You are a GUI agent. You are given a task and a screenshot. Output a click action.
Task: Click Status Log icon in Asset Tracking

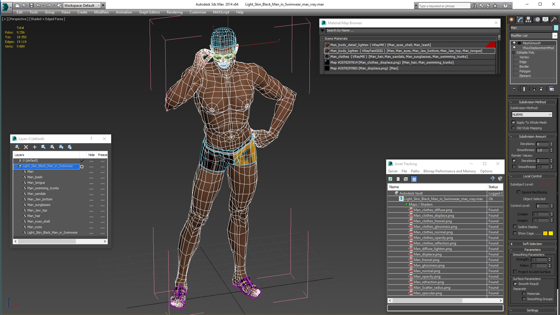[x=398, y=179]
